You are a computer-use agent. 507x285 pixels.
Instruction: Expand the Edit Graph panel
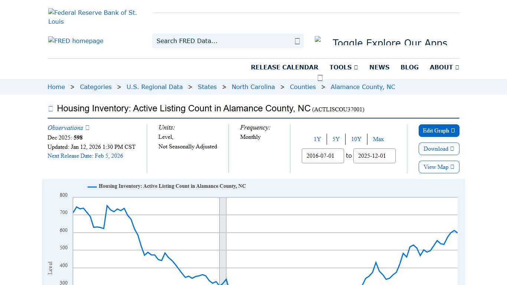(439, 131)
